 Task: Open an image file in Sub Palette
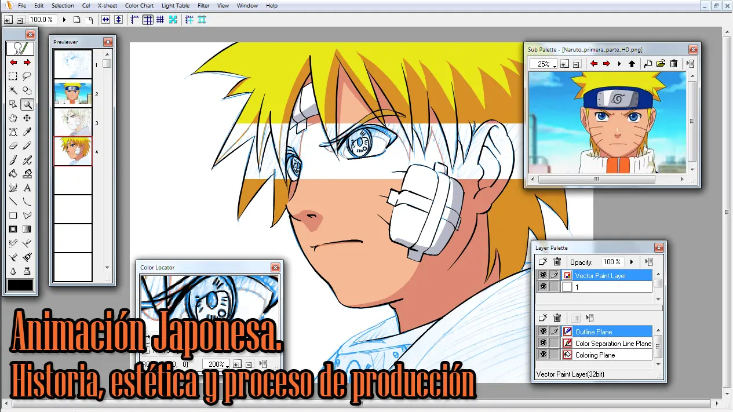(x=661, y=64)
